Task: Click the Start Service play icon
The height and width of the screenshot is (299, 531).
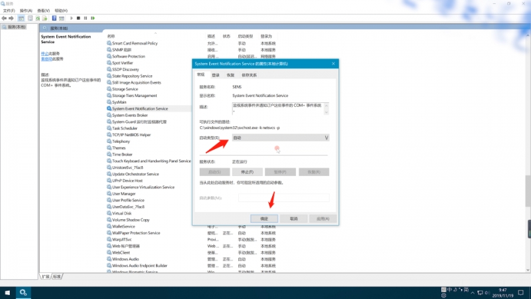Action: click(71, 19)
